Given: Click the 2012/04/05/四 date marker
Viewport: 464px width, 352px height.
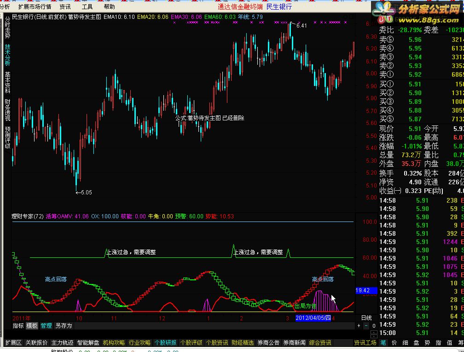Looking at the screenshot, I should 313,318.
